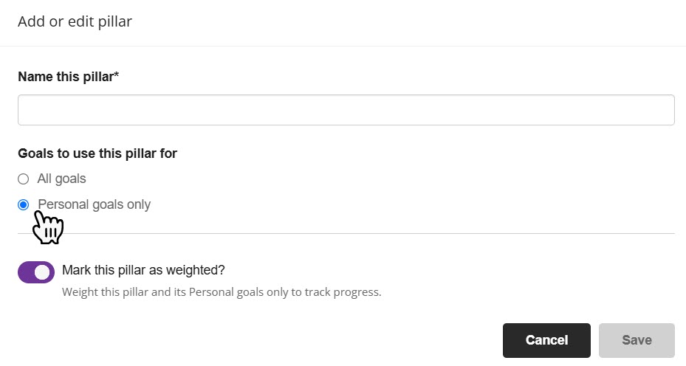Click the divider line above weighted toggle
Screen dimensions: 686x366
tap(346, 234)
